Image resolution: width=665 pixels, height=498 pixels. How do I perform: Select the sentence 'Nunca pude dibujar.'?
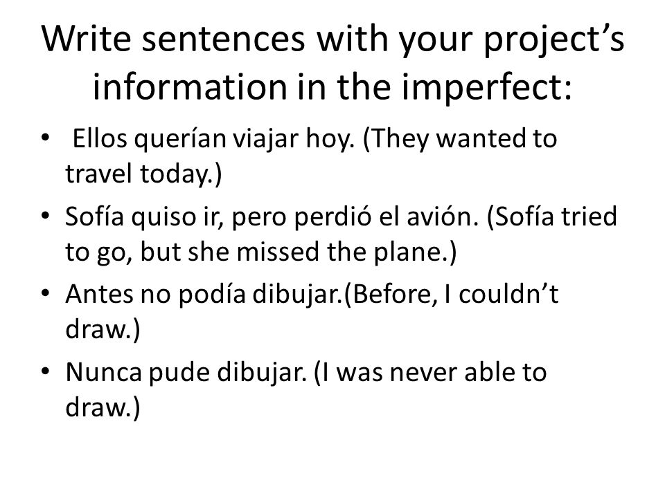click(x=186, y=373)
